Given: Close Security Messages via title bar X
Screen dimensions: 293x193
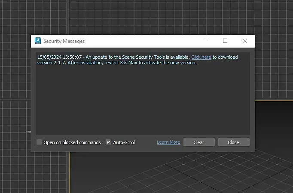Looking at the screenshot, I should point(245,41).
